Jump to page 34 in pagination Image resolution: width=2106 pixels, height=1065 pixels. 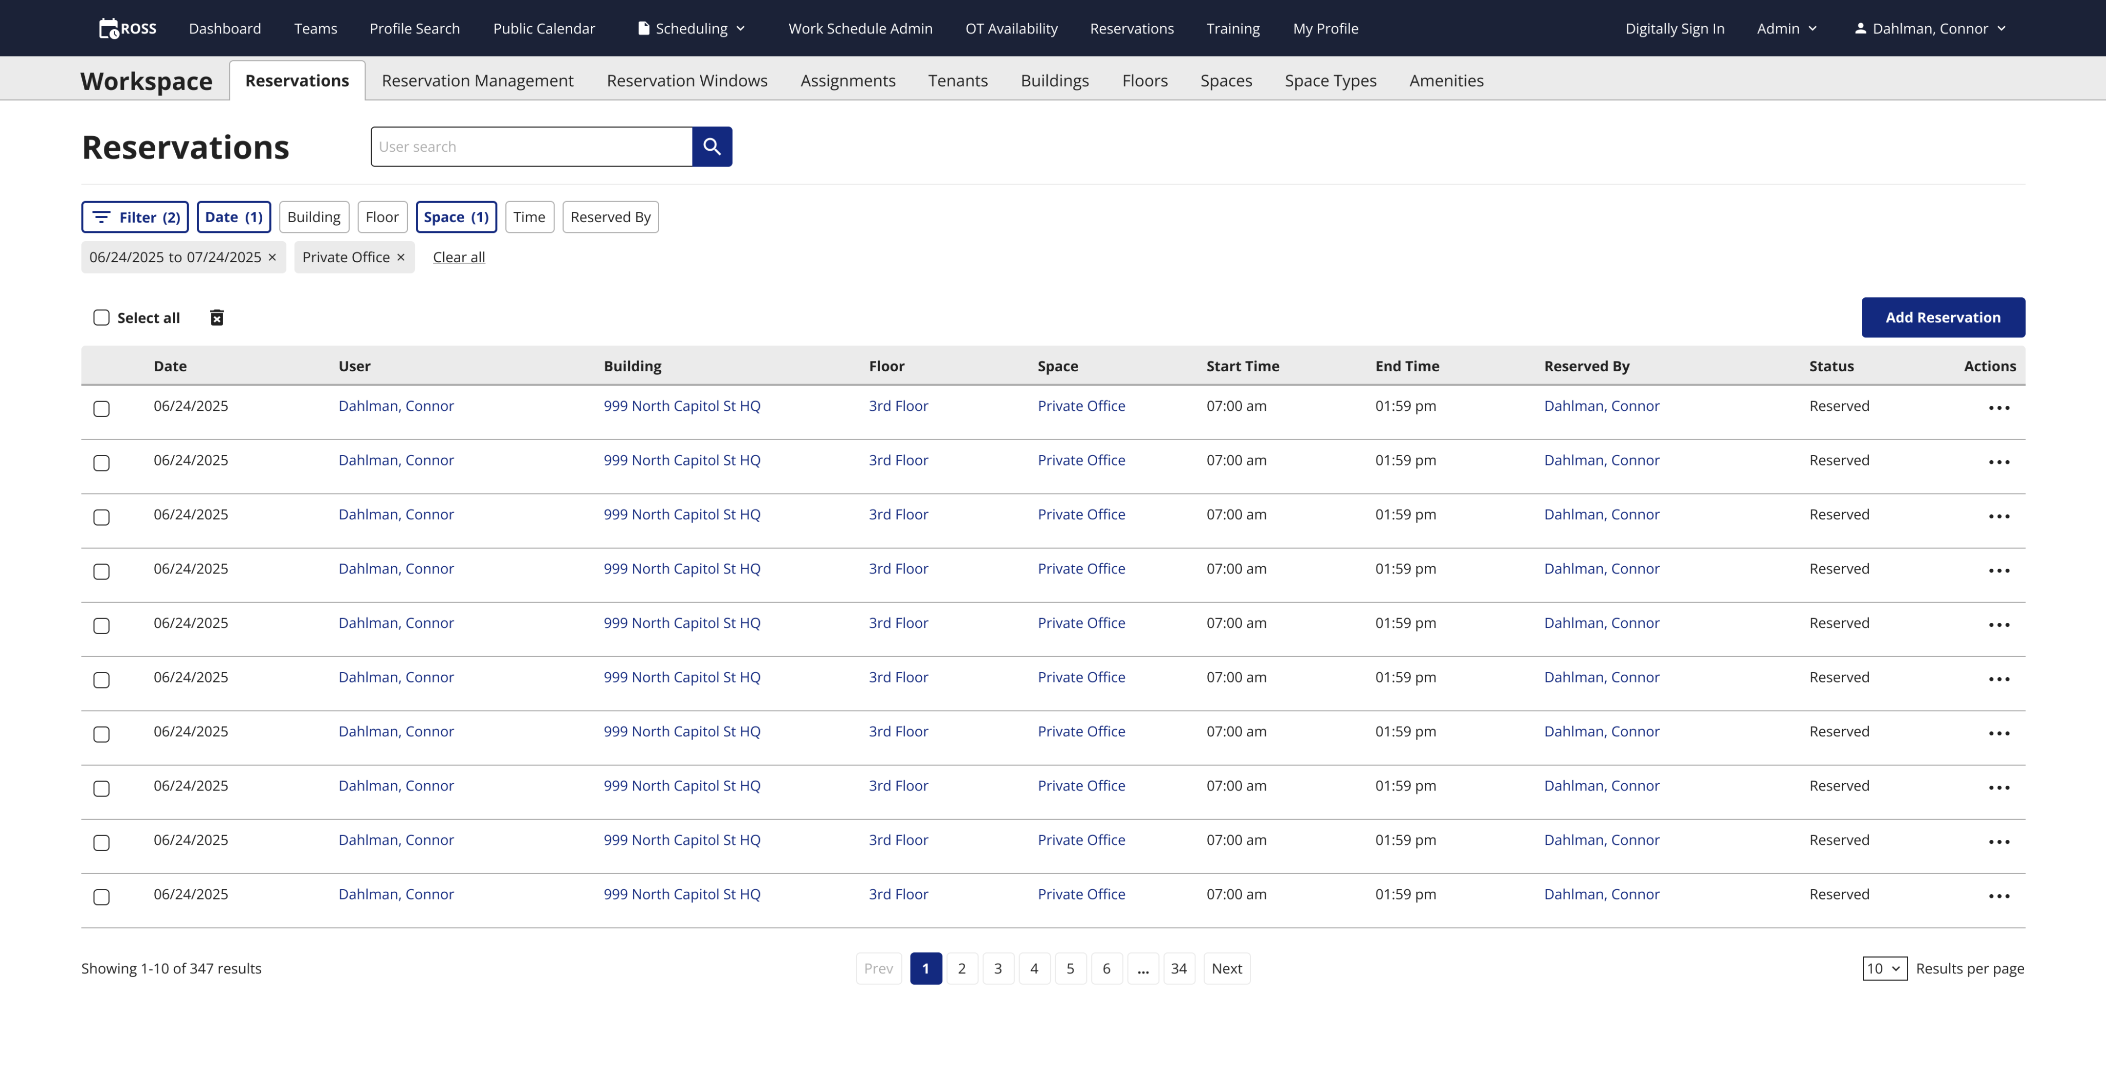pos(1179,968)
